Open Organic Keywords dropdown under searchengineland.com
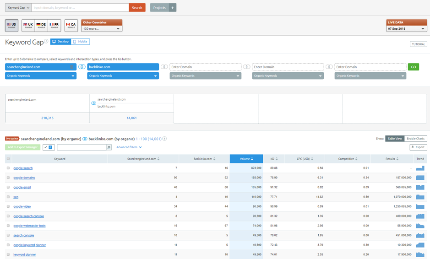The width and height of the screenshot is (430, 259). click(41, 76)
